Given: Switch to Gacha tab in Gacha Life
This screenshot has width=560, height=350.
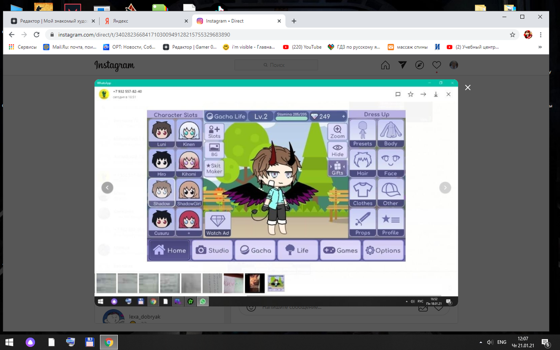Looking at the screenshot, I should (x=255, y=250).
